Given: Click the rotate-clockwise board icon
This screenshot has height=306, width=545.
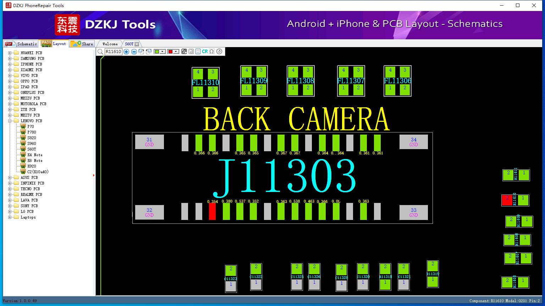Looking at the screenshot, I should [141, 52].
